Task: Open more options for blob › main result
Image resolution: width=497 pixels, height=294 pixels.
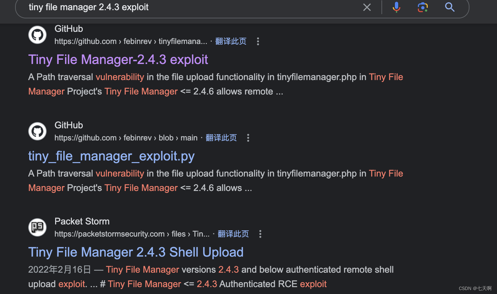Action: point(248,138)
